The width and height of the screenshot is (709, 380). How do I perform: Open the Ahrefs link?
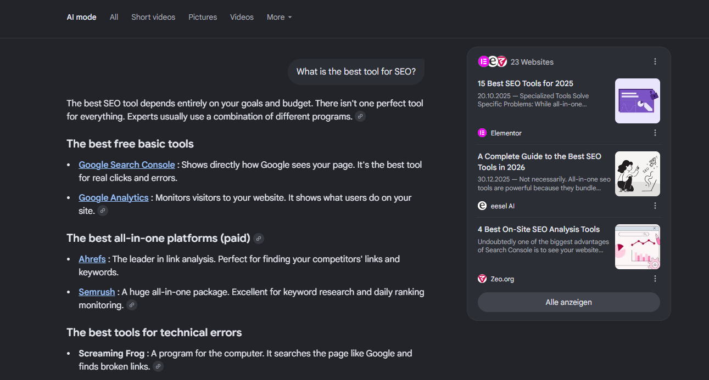point(92,259)
